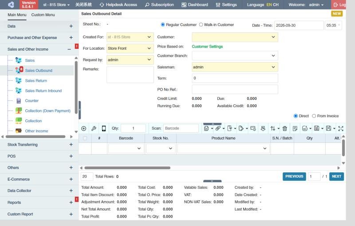Open the Created For dropdown
Image resolution: width=355 pixels, height=226 pixels.
[x=130, y=37]
